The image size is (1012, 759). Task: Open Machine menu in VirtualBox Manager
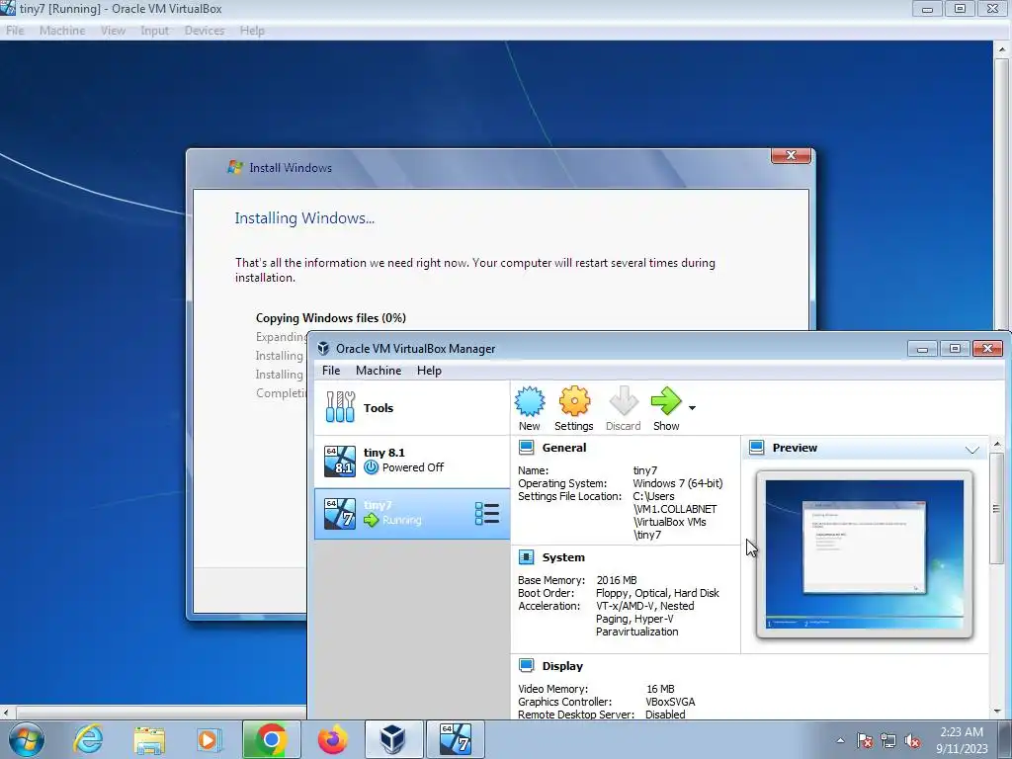pos(379,371)
